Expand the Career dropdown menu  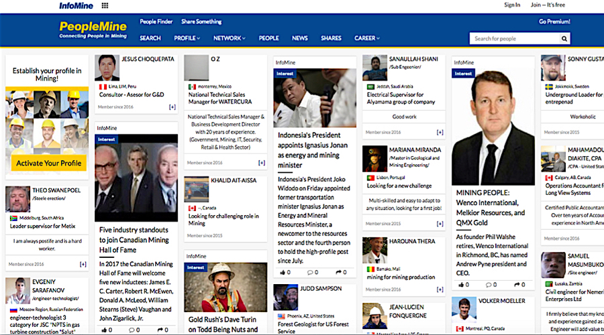pyautogui.click(x=366, y=38)
